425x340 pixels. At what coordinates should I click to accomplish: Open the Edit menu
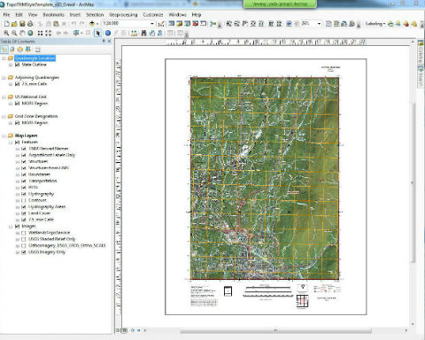click(x=19, y=14)
